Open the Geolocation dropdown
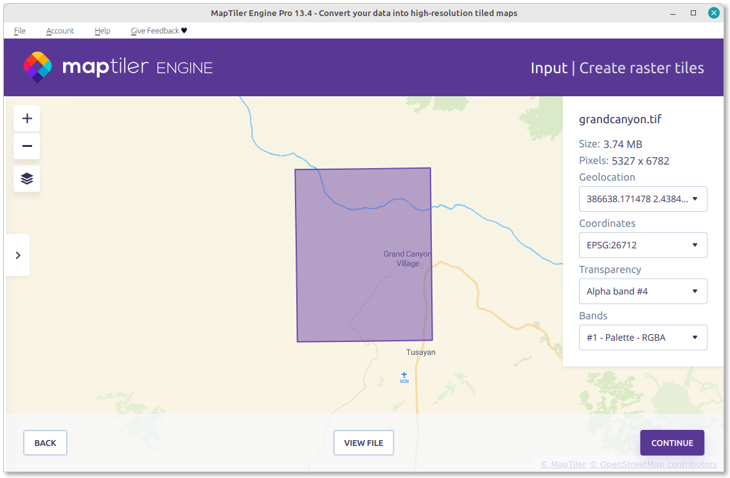The image size is (730, 478). pyautogui.click(x=643, y=199)
